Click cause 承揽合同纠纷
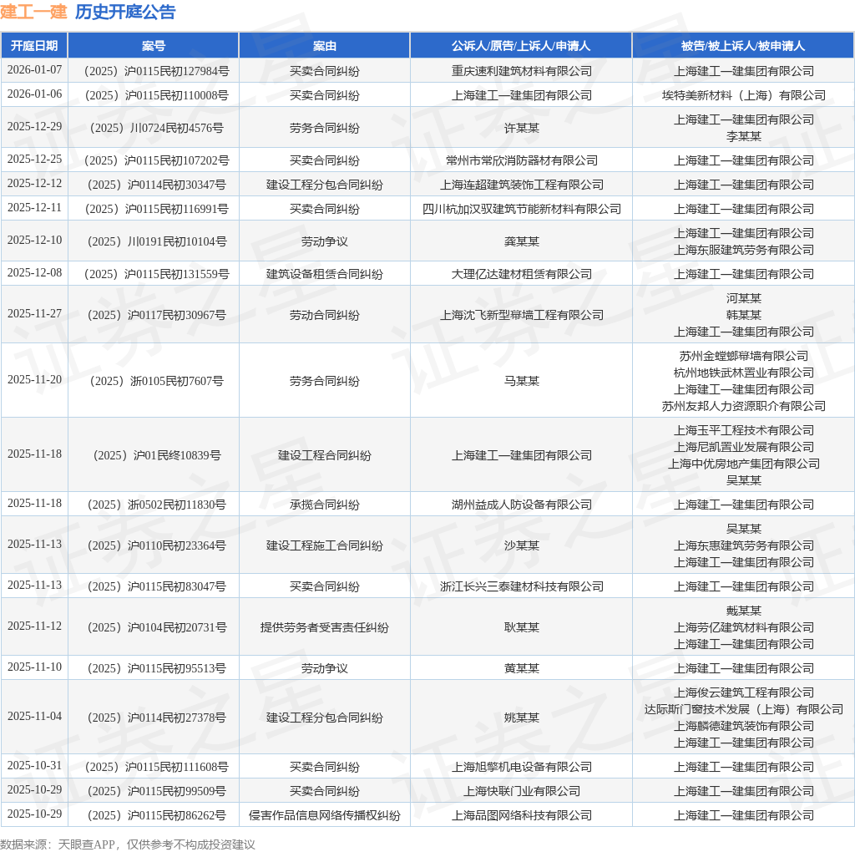The height and width of the screenshot is (852, 855). coord(325,505)
